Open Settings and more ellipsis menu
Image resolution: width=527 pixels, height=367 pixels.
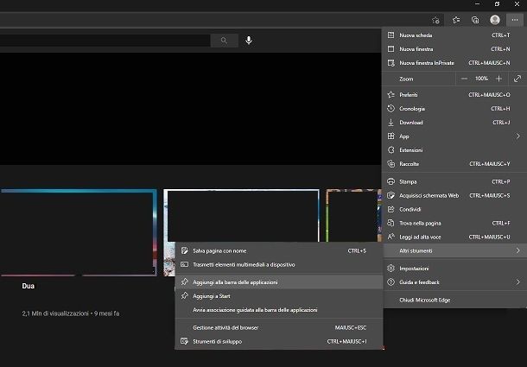(x=515, y=20)
